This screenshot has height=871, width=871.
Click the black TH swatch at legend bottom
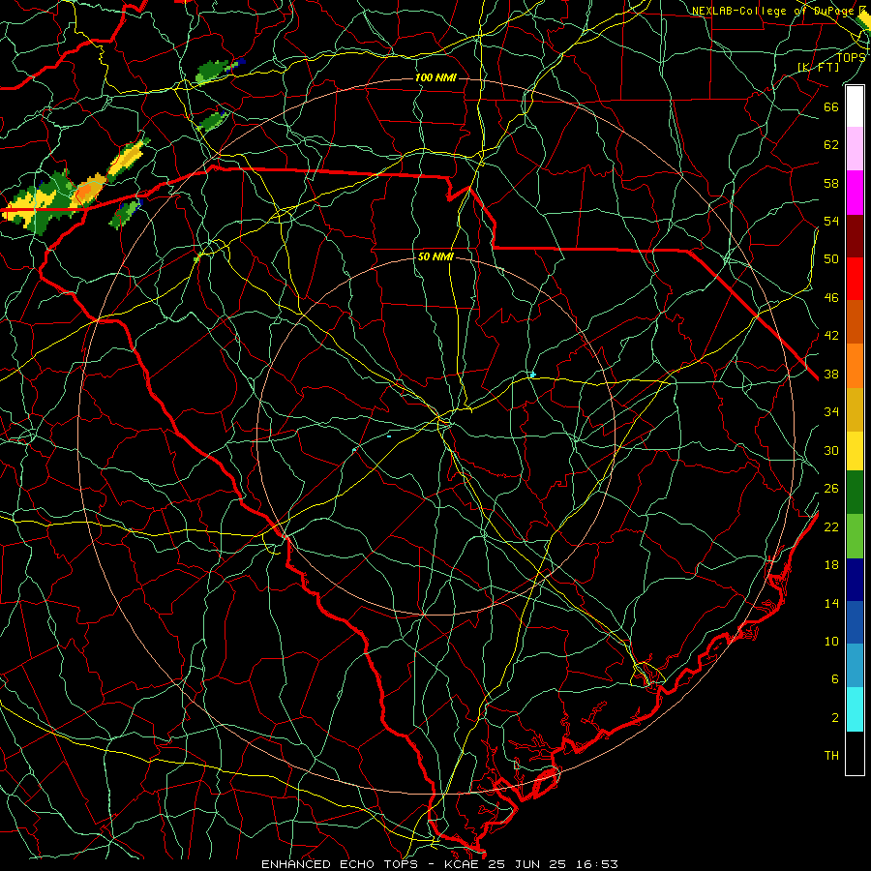point(855,753)
